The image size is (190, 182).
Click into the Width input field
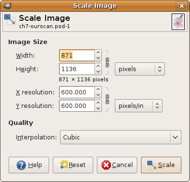77,56
